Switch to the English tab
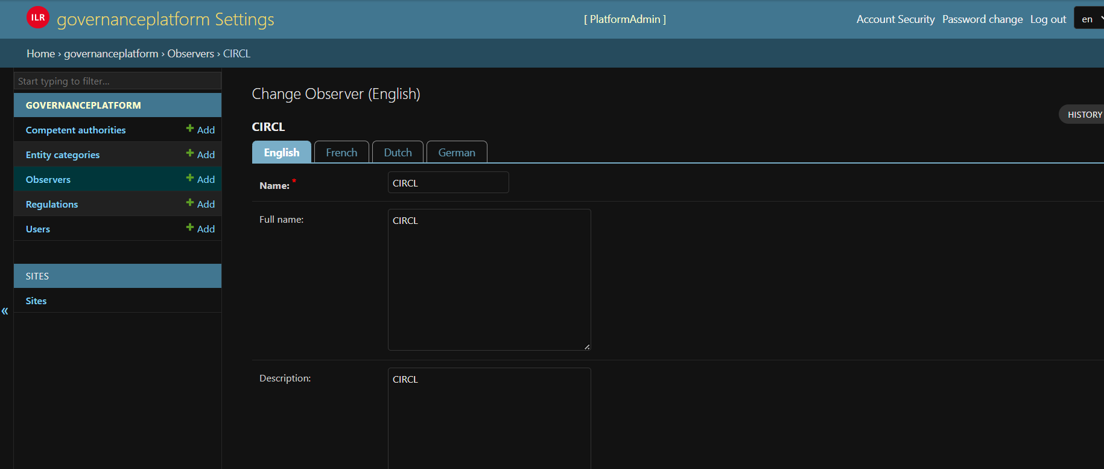Screen dimensions: 1104x469 coord(282,152)
